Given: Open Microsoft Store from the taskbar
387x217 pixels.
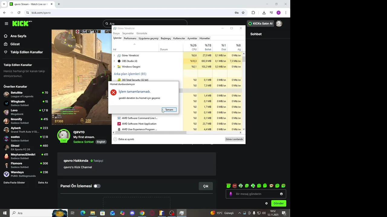Looking at the screenshot, I should [x=102, y=213].
